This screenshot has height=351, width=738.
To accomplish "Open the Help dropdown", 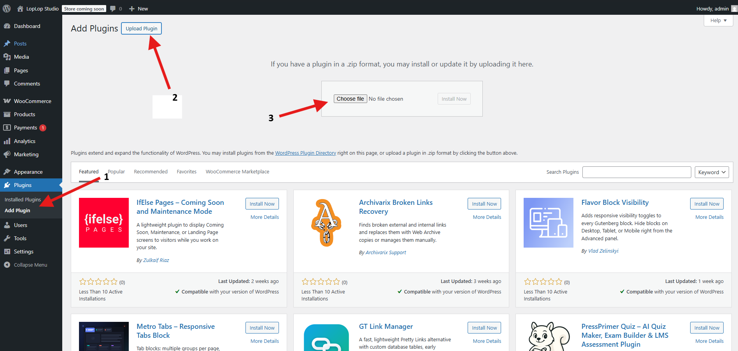I will 718,20.
